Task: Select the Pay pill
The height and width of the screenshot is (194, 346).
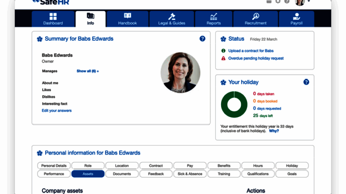Action: pyautogui.click(x=190, y=166)
